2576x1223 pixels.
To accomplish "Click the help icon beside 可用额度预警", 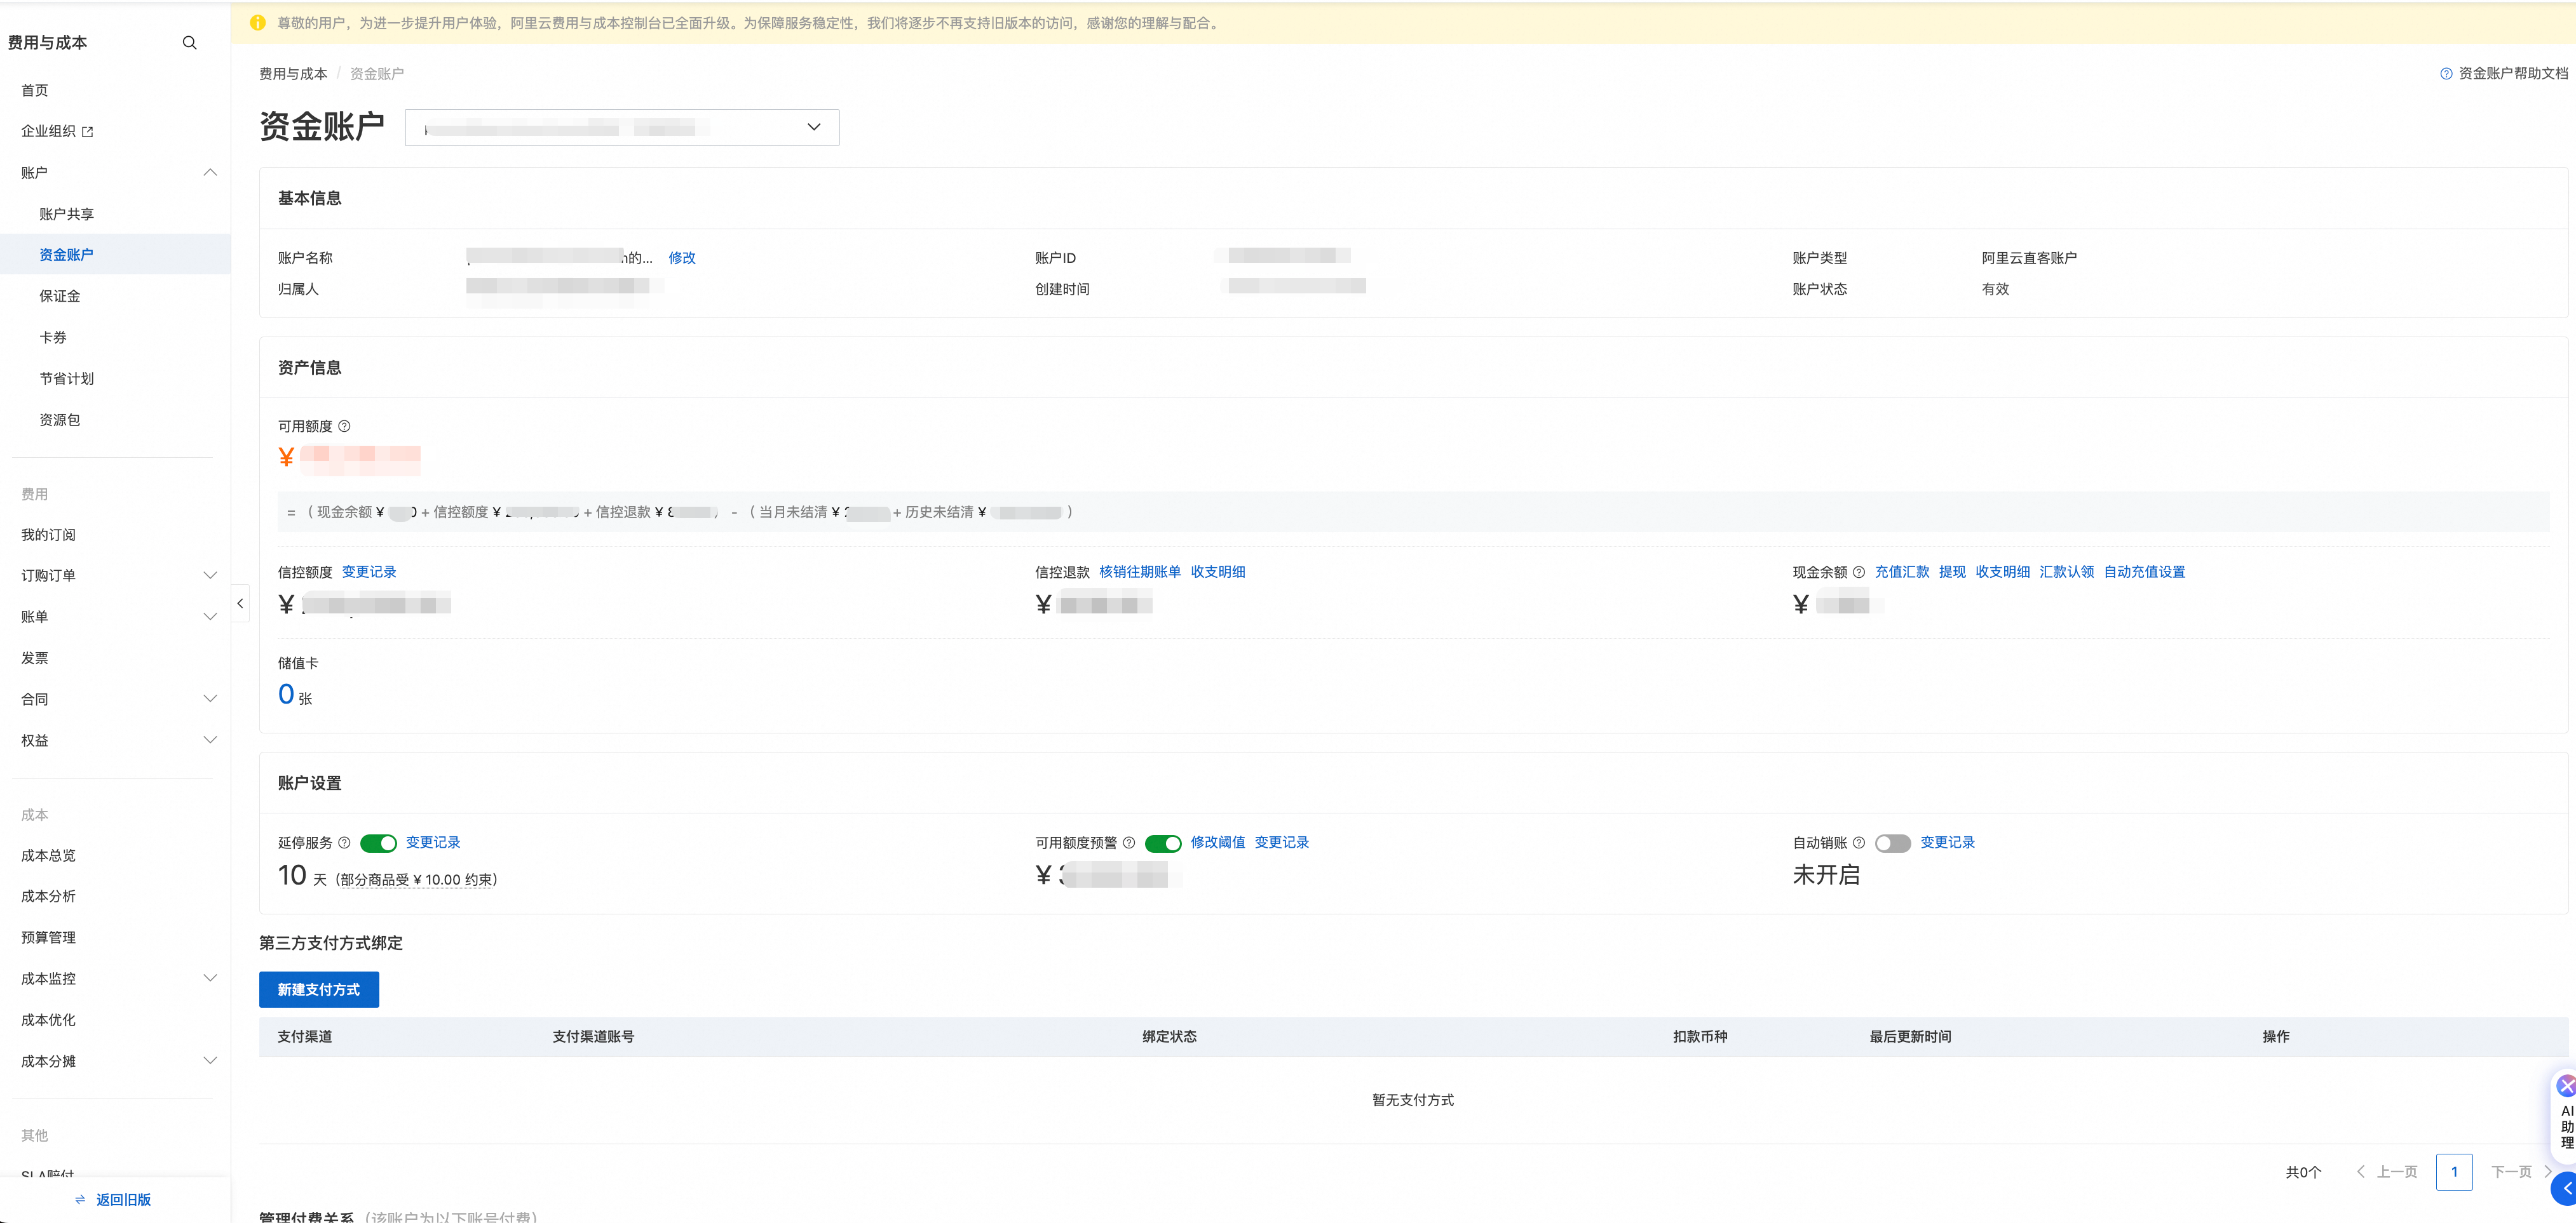I will point(1128,843).
